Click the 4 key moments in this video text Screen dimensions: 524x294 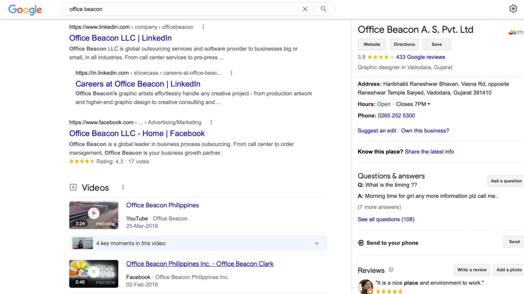pos(131,244)
